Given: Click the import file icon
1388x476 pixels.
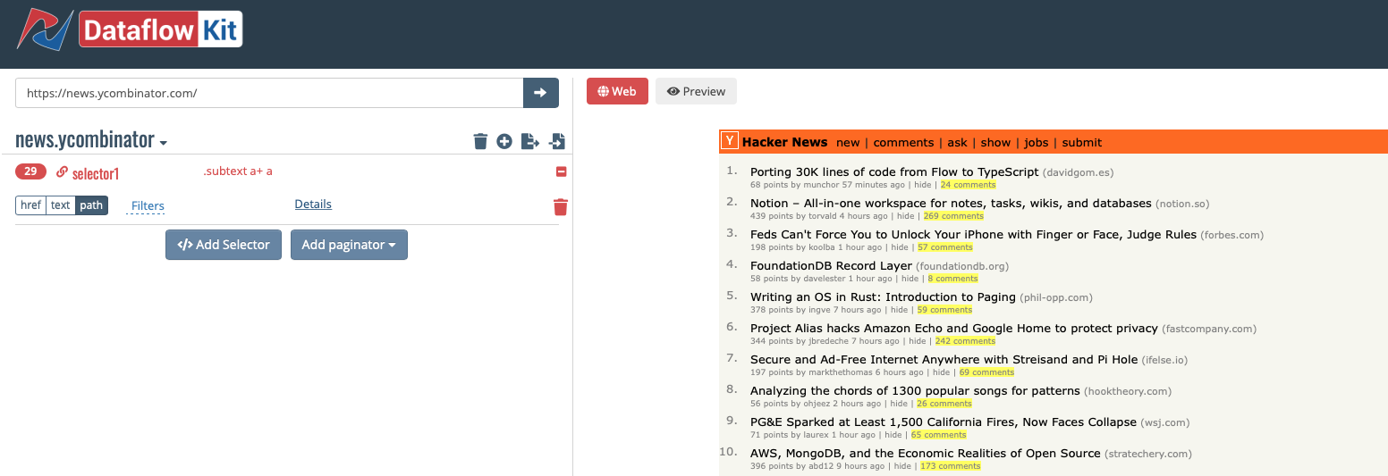Looking at the screenshot, I should (x=557, y=141).
